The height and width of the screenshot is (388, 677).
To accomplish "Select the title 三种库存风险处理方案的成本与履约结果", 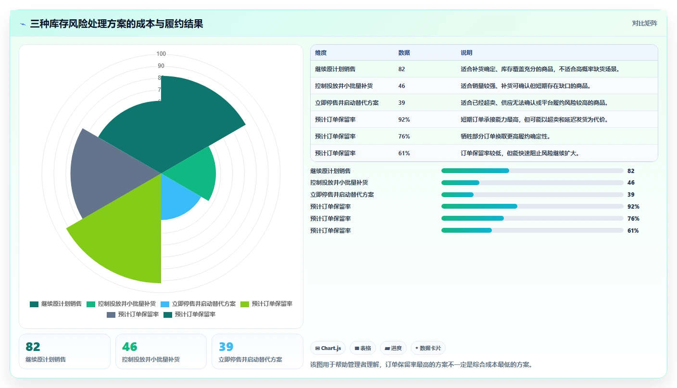I will click(x=116, y=24).
